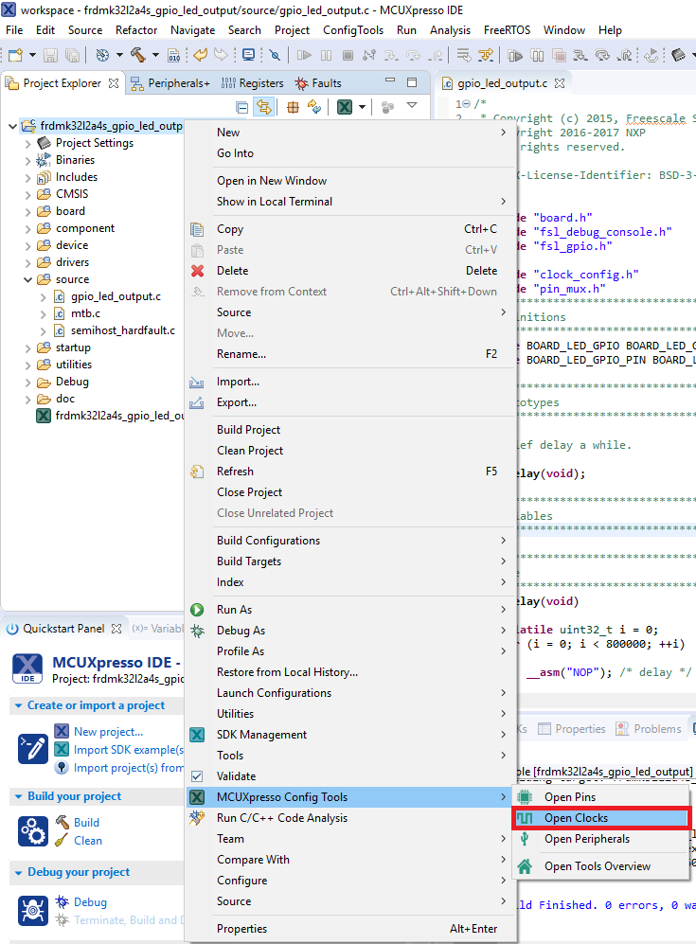
Task: Open Project Explorer view menu dropdown arrow
Action: pos(412,107)
